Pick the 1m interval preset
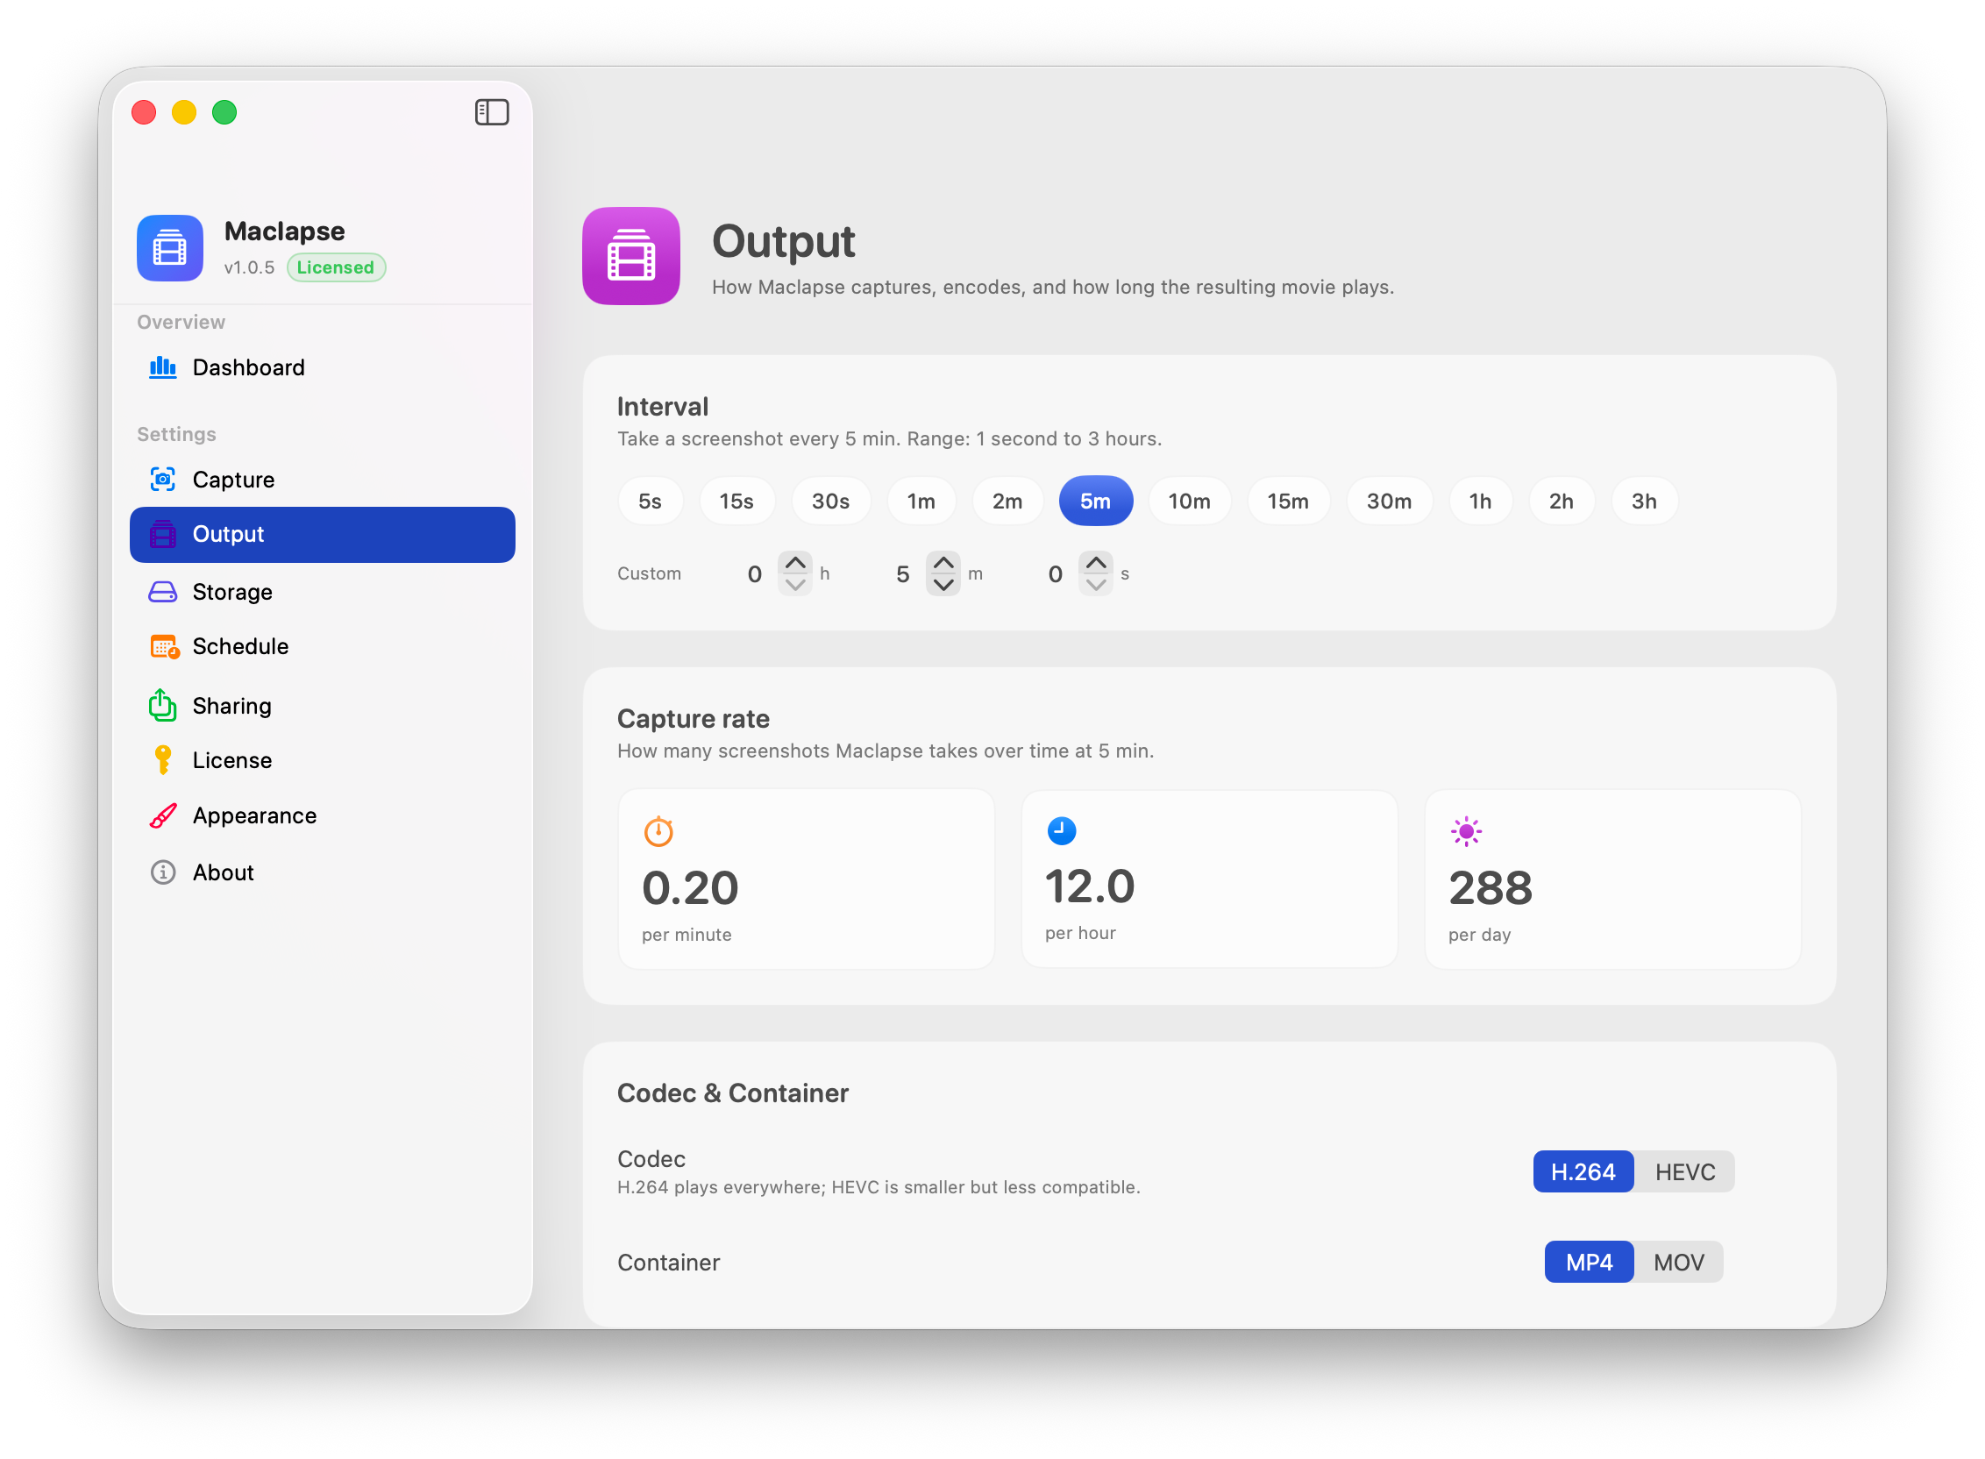Screen dimensions: 1985x1459 (921, 501)
